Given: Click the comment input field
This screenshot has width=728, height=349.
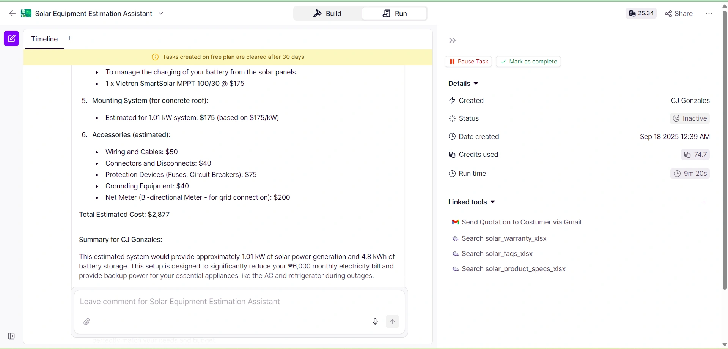Looking at the screenshot, I should click(239, 302).
